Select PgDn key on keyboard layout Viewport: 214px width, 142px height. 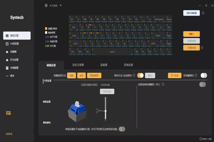[169, 43]
